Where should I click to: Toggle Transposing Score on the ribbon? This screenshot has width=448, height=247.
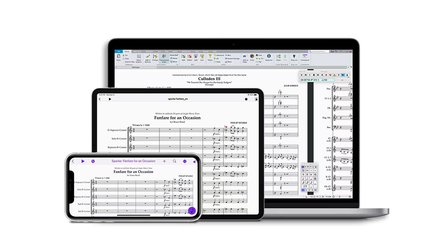point(164,58)
